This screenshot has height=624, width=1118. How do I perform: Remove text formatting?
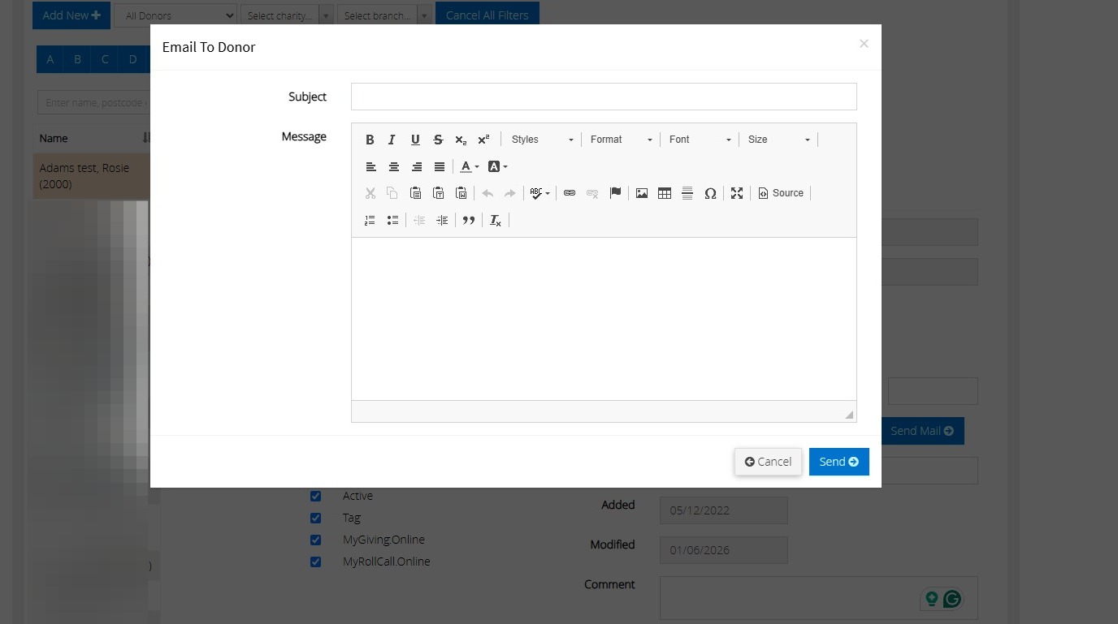click(x=496, y=220)
